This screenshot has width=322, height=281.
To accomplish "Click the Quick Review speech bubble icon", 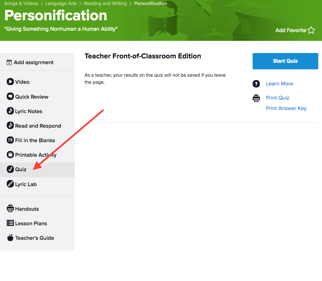I will point(10,97).
